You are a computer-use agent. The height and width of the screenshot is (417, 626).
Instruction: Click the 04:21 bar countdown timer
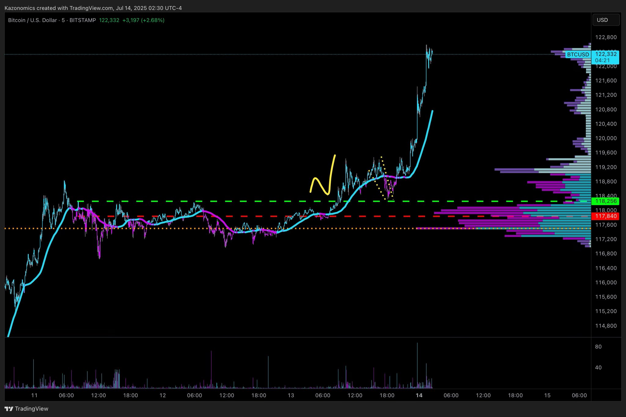602,60
